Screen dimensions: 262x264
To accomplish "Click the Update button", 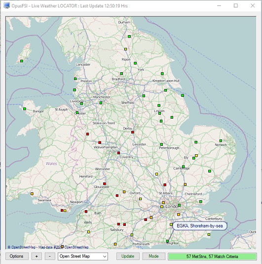I will click(x=128, y=256).
